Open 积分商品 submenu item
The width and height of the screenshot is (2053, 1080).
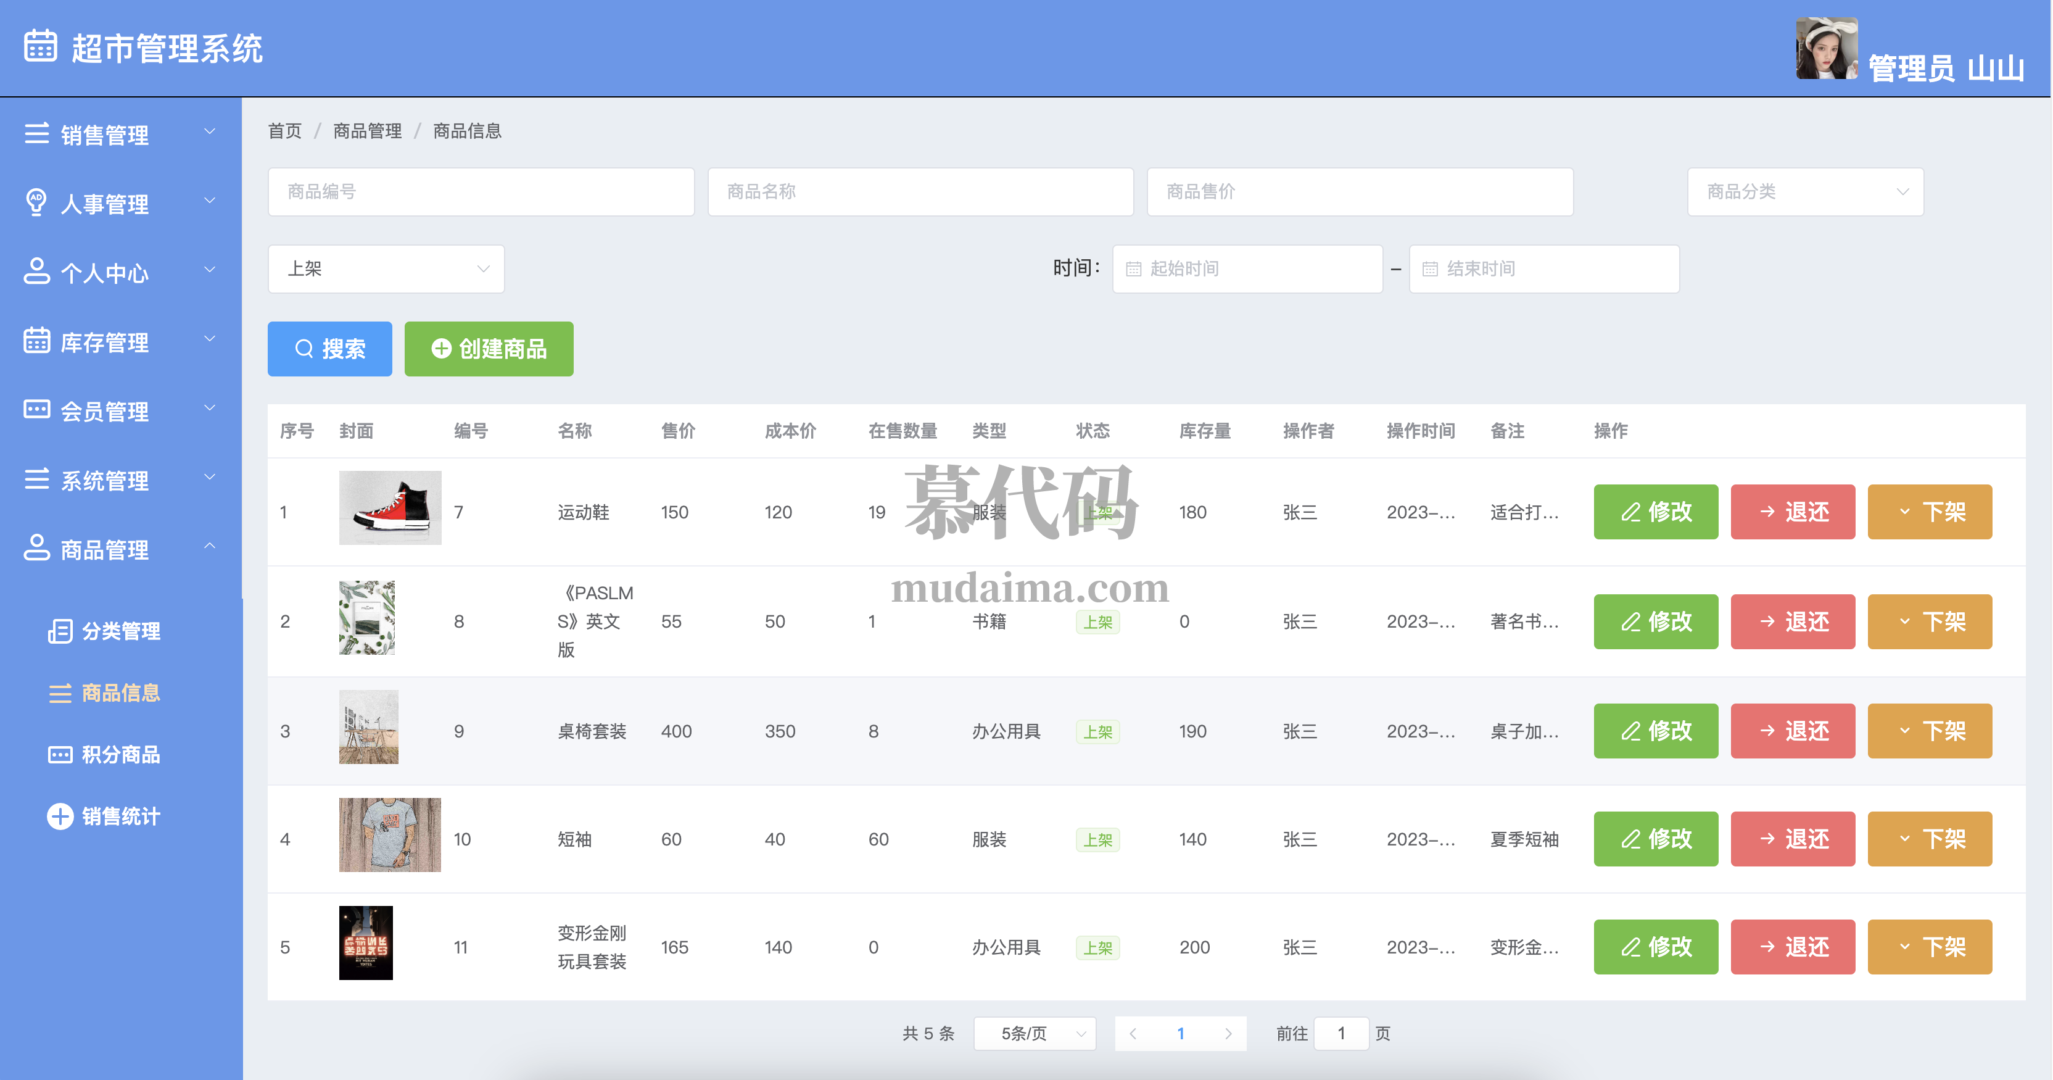[x=120, y=754]
